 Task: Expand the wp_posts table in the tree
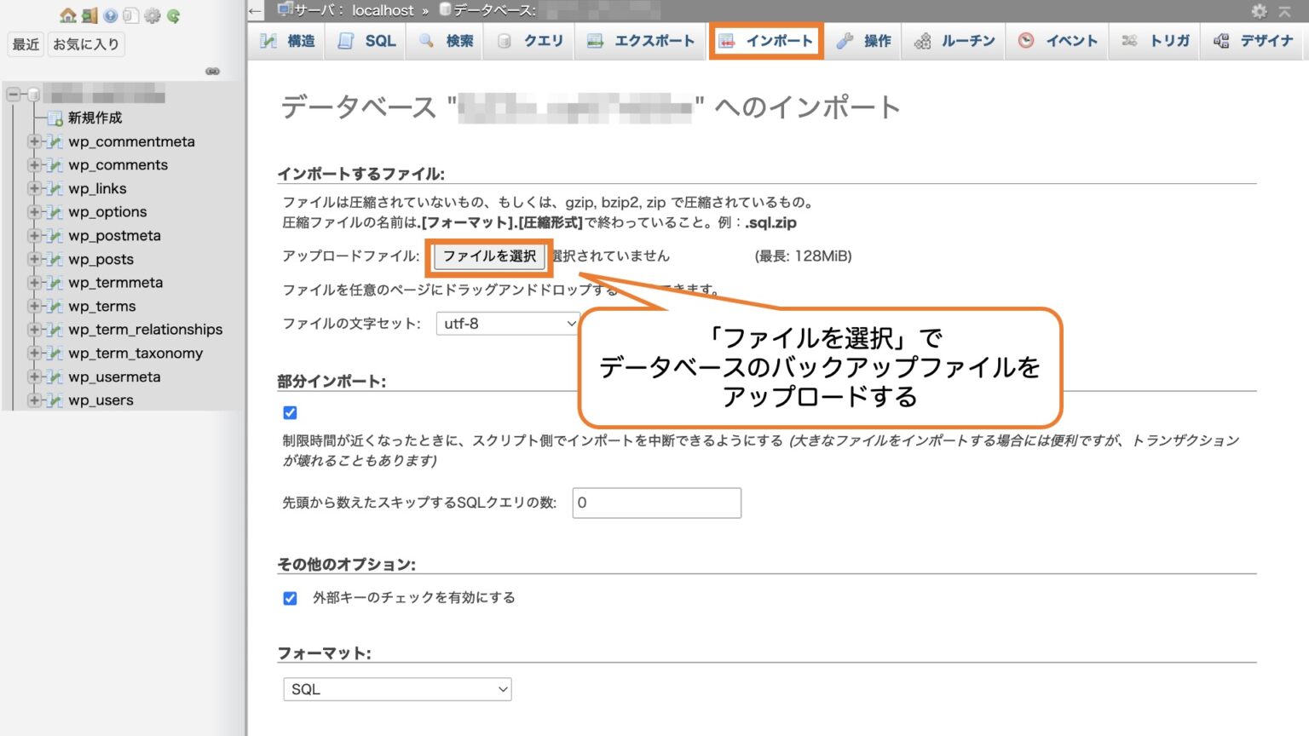pos(34,259)
